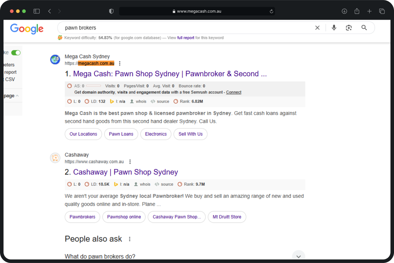
Task: Open the Pawnbrokers sitelink
Action: coord(82,217)
